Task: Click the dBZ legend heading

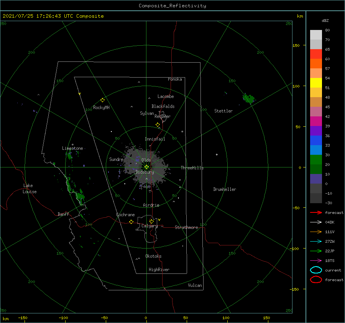Action: [x=325, y=20]
